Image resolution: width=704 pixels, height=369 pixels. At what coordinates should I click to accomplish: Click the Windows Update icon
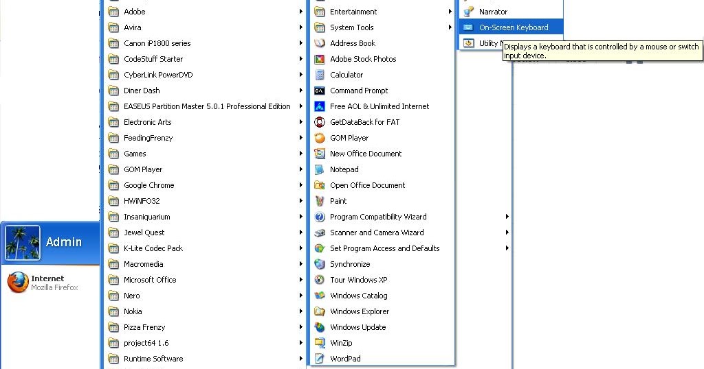(319, 327)
